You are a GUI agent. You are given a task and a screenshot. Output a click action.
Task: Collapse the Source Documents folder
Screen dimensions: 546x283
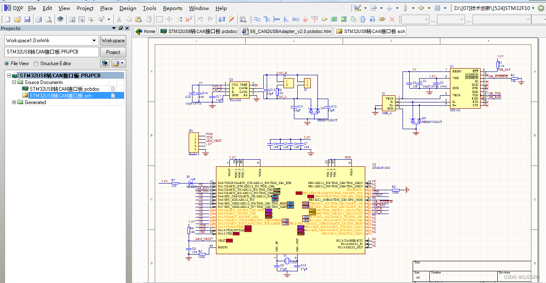(x=14, y=82)
